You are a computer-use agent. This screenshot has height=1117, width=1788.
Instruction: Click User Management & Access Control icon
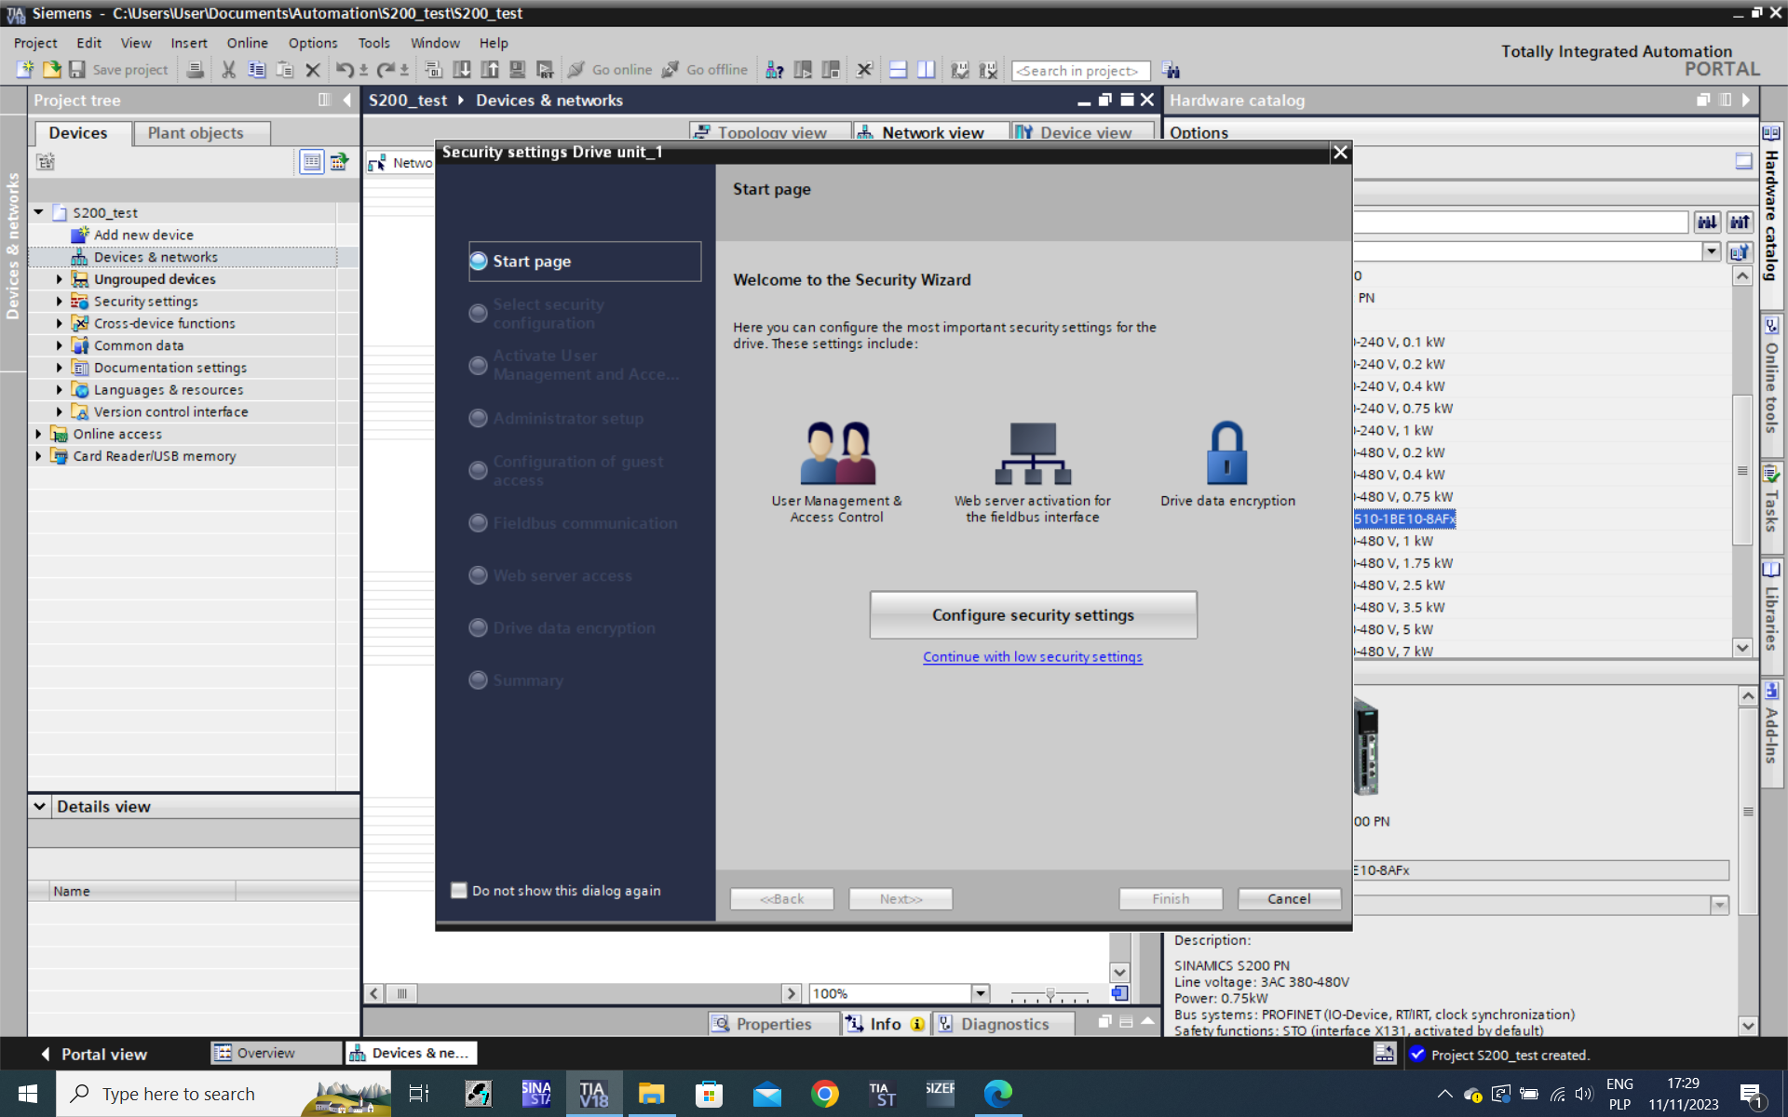[837, 453]
